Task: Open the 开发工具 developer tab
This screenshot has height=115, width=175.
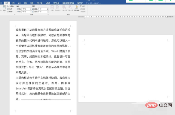Action: [39, 3]
